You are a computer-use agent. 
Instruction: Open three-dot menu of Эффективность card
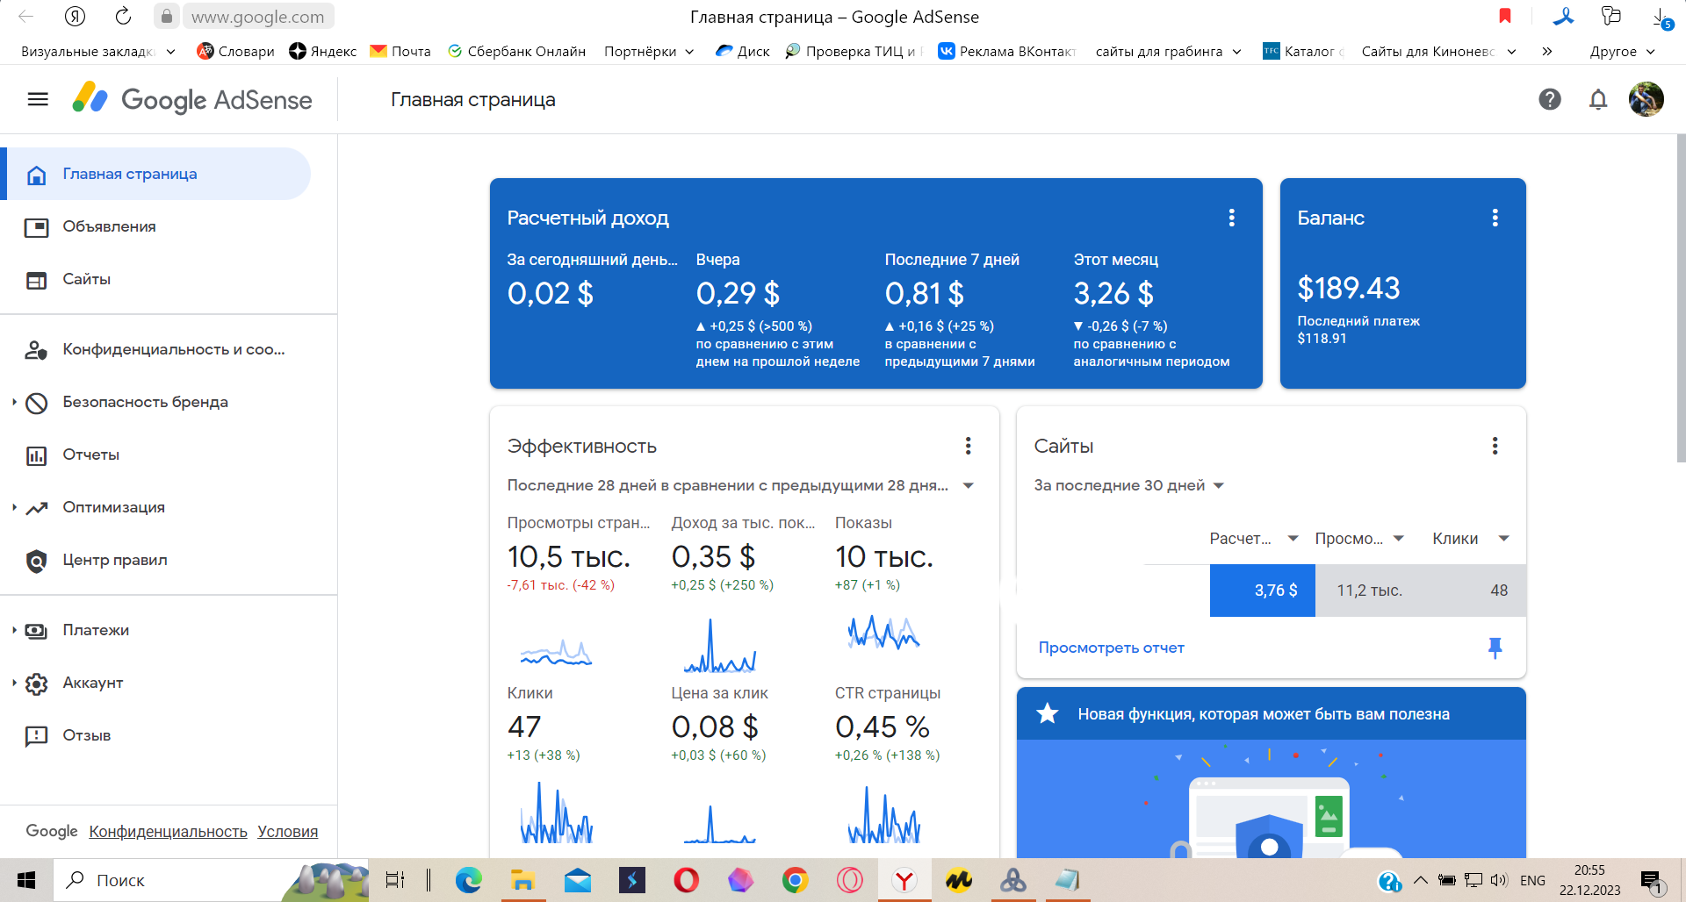tap(968, 446)
